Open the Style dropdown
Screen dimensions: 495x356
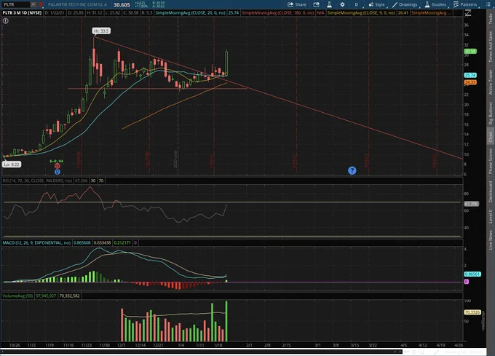[377, 4]
